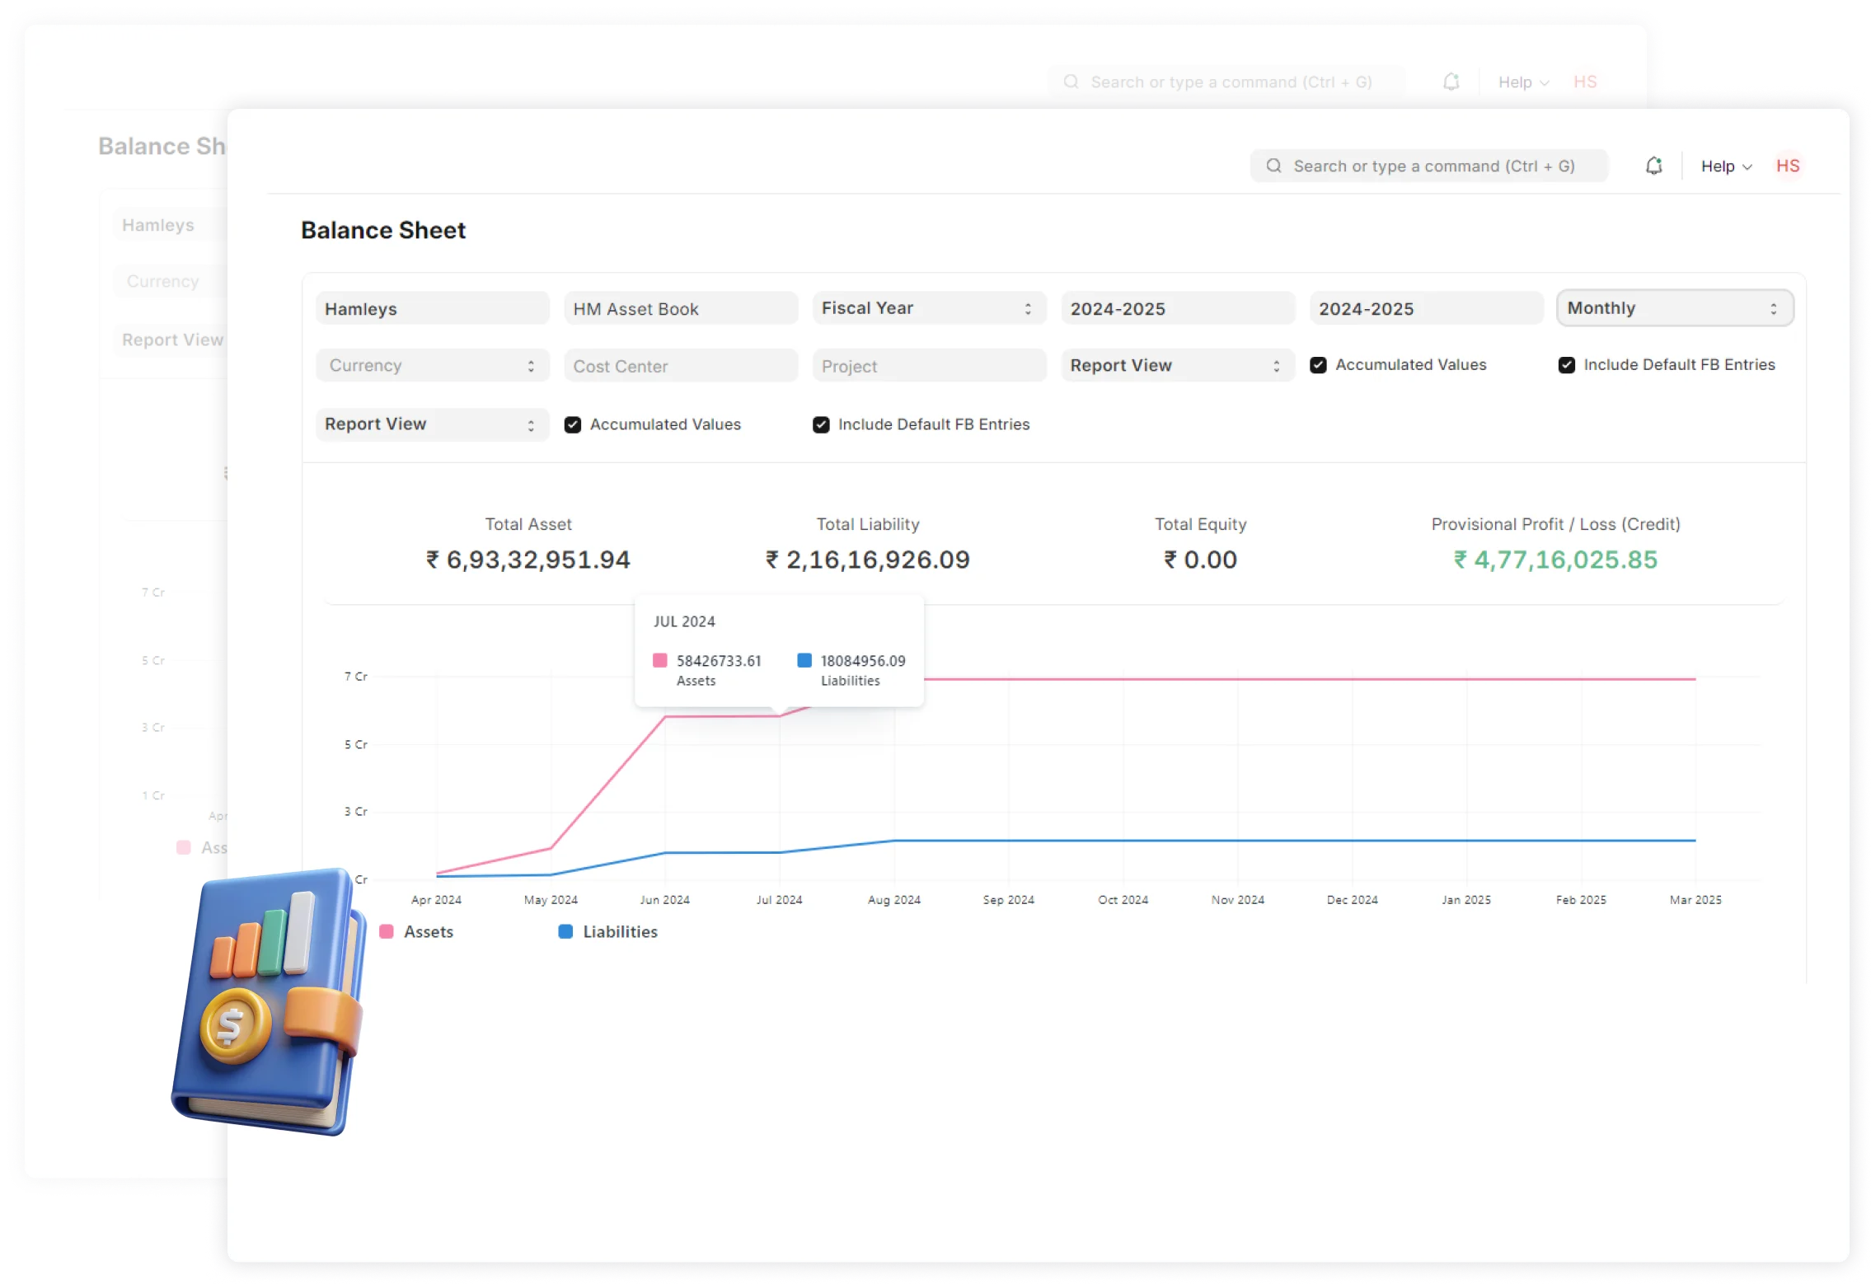Click the Provisional Profit / Loss amount link
This screenshot has width=1871, height=1284.
1554,560
